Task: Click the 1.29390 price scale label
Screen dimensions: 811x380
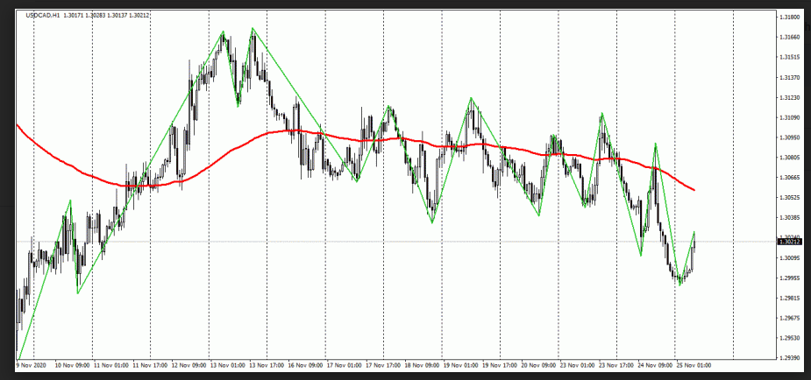Action: (x=789, y=358)
